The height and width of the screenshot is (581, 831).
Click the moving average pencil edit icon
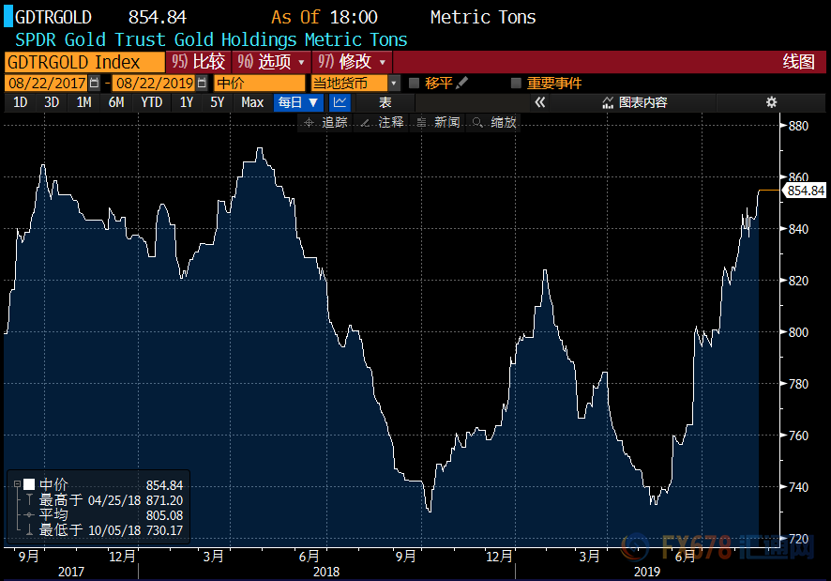(x=461, y=83)
